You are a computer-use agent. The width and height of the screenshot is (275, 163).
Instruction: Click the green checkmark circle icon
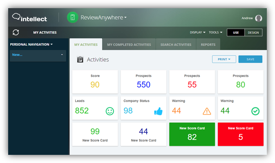point(255,111)
